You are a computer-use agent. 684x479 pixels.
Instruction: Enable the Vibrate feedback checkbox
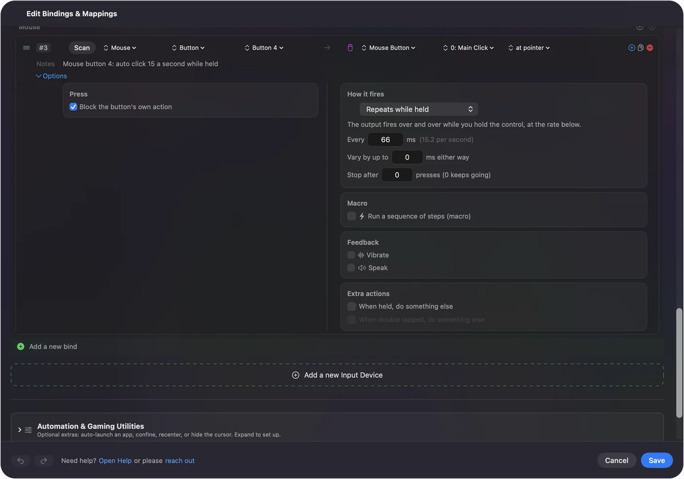[x=351, y=255]
